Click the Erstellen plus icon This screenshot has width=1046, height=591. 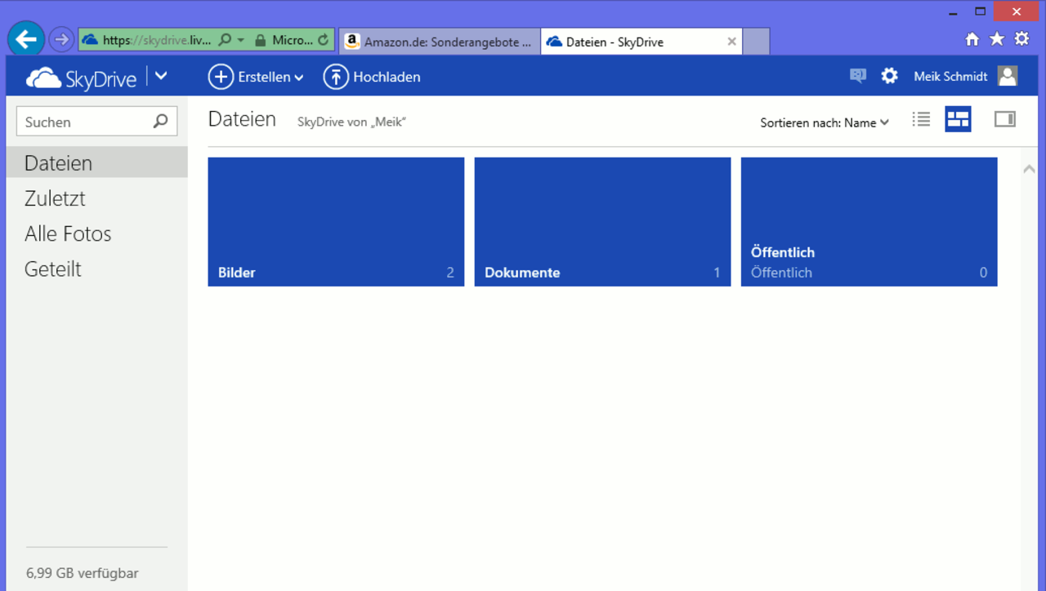tap(221, 77)
